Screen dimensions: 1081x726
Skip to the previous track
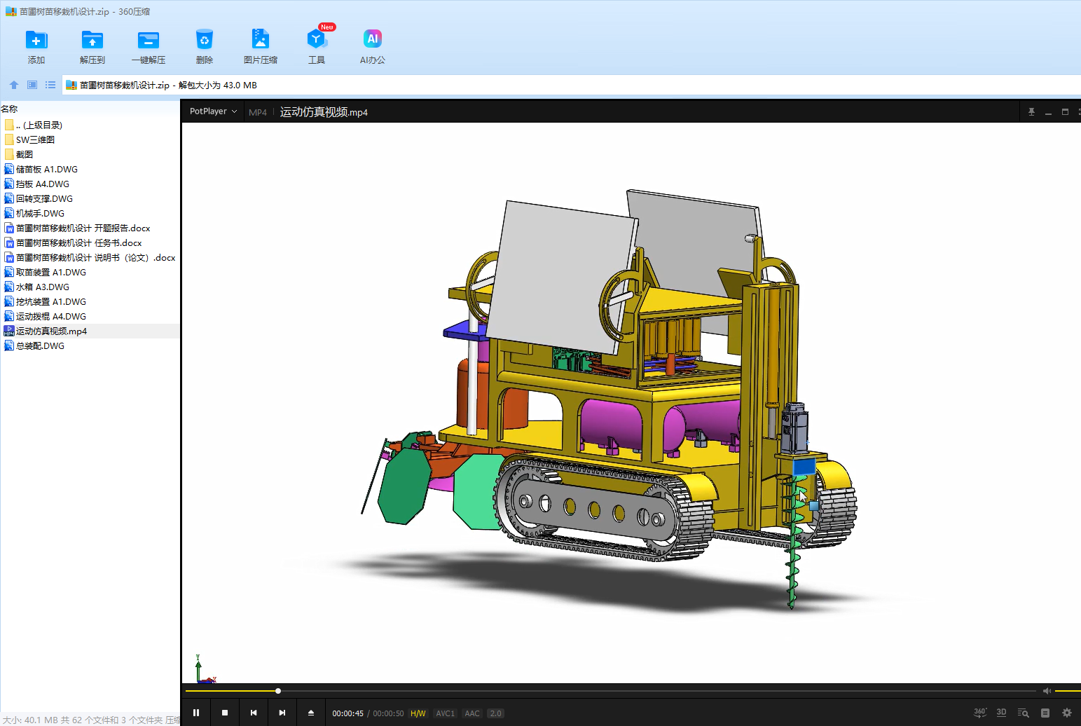pyautogui.click(x=254, y=713)
